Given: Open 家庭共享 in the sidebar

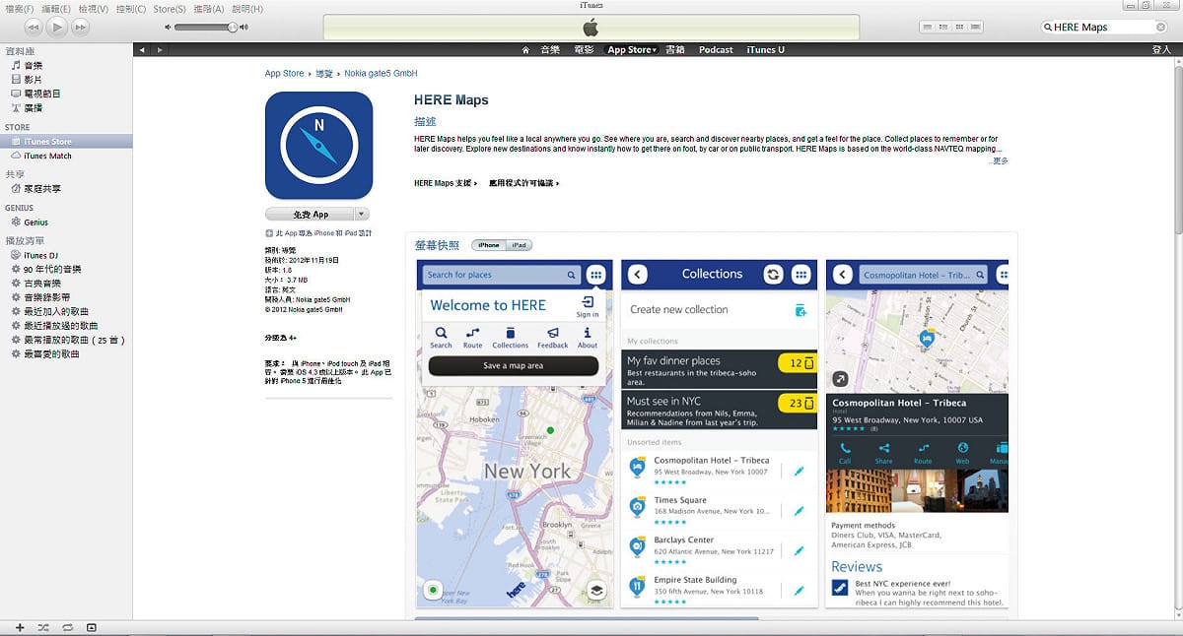Looking at the screenshot, I should point(42,188).
